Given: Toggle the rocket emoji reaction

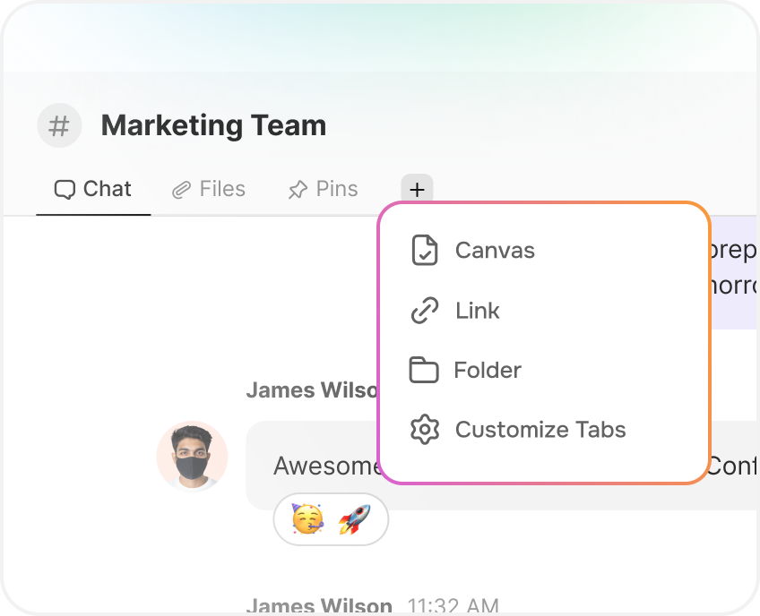Looking at the screenshot, I should pos(354,519).
